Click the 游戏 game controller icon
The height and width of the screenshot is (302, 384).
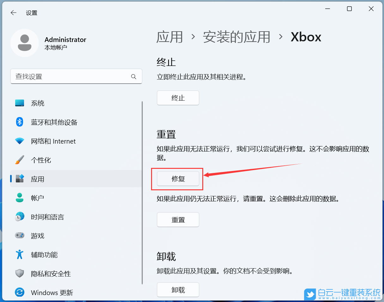19,236
